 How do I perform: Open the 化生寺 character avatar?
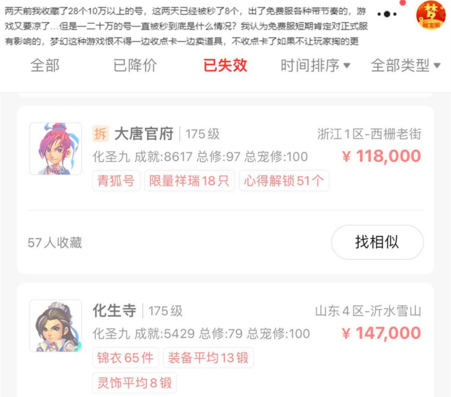tap(55, 326)
